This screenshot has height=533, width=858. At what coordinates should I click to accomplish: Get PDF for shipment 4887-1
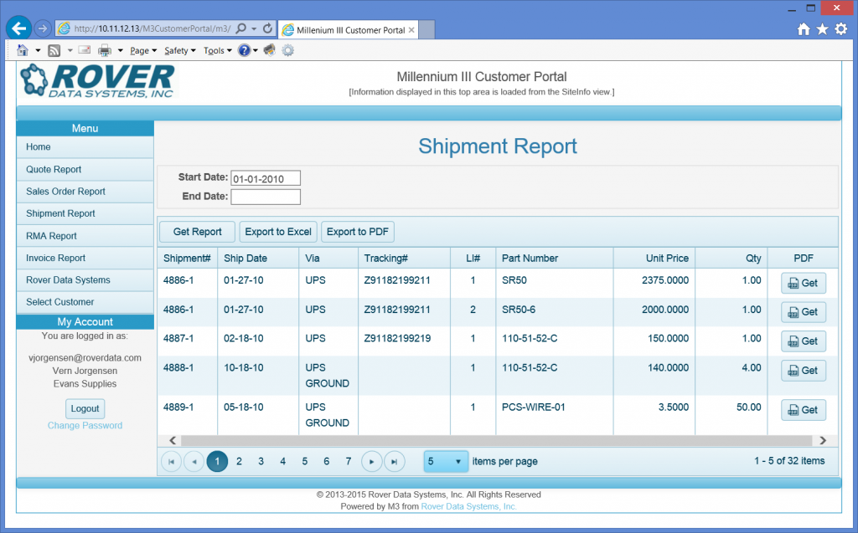coord(804,341)
